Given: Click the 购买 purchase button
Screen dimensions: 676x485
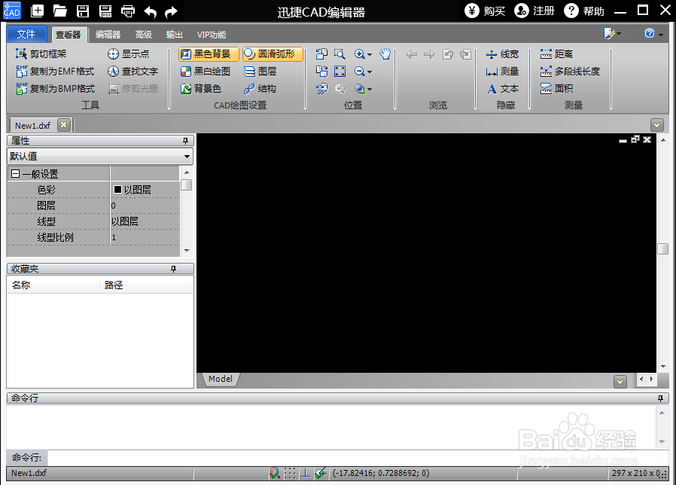Looking at the screenshot, I should [x=485, y=11].
